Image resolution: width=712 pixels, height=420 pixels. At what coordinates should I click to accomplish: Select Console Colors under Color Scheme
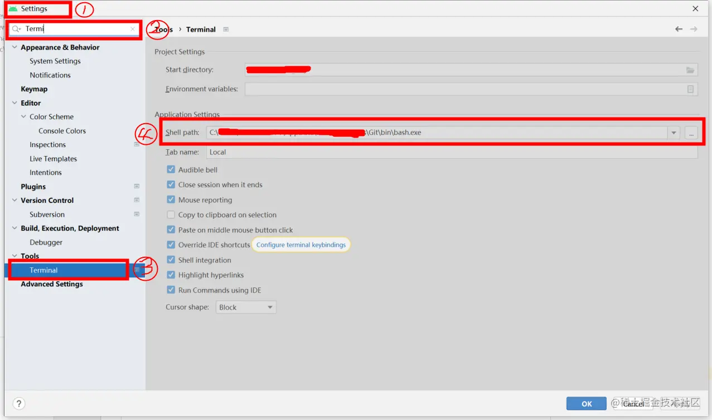pyautogui.click(x=62, y=131)
